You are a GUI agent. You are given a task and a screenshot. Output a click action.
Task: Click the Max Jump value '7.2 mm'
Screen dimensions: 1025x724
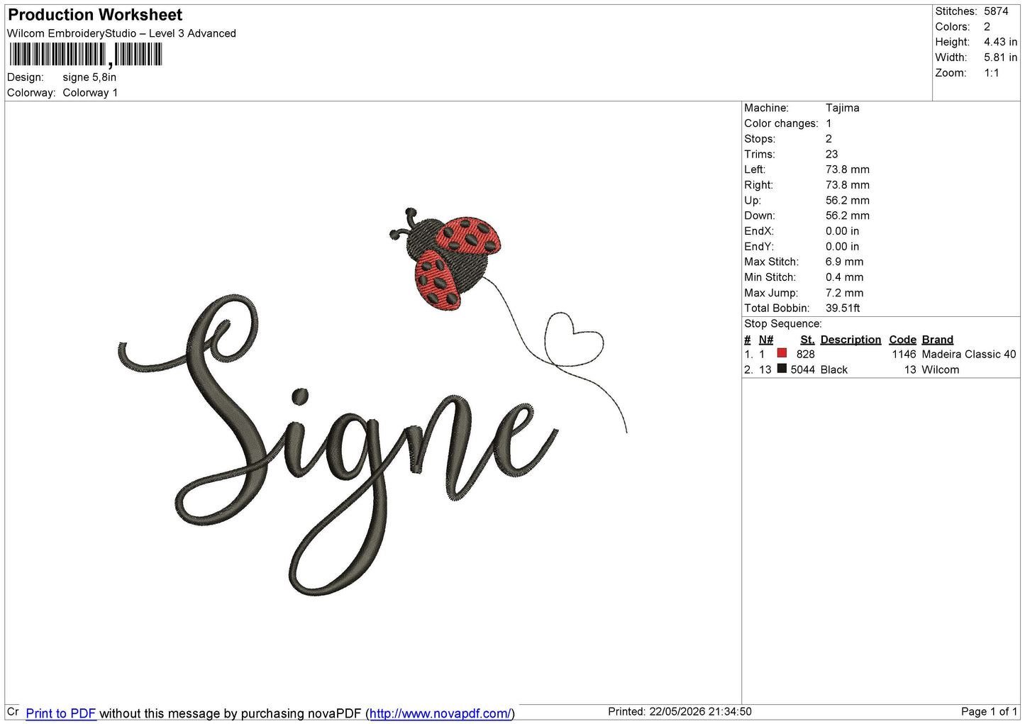coord(844,293)
